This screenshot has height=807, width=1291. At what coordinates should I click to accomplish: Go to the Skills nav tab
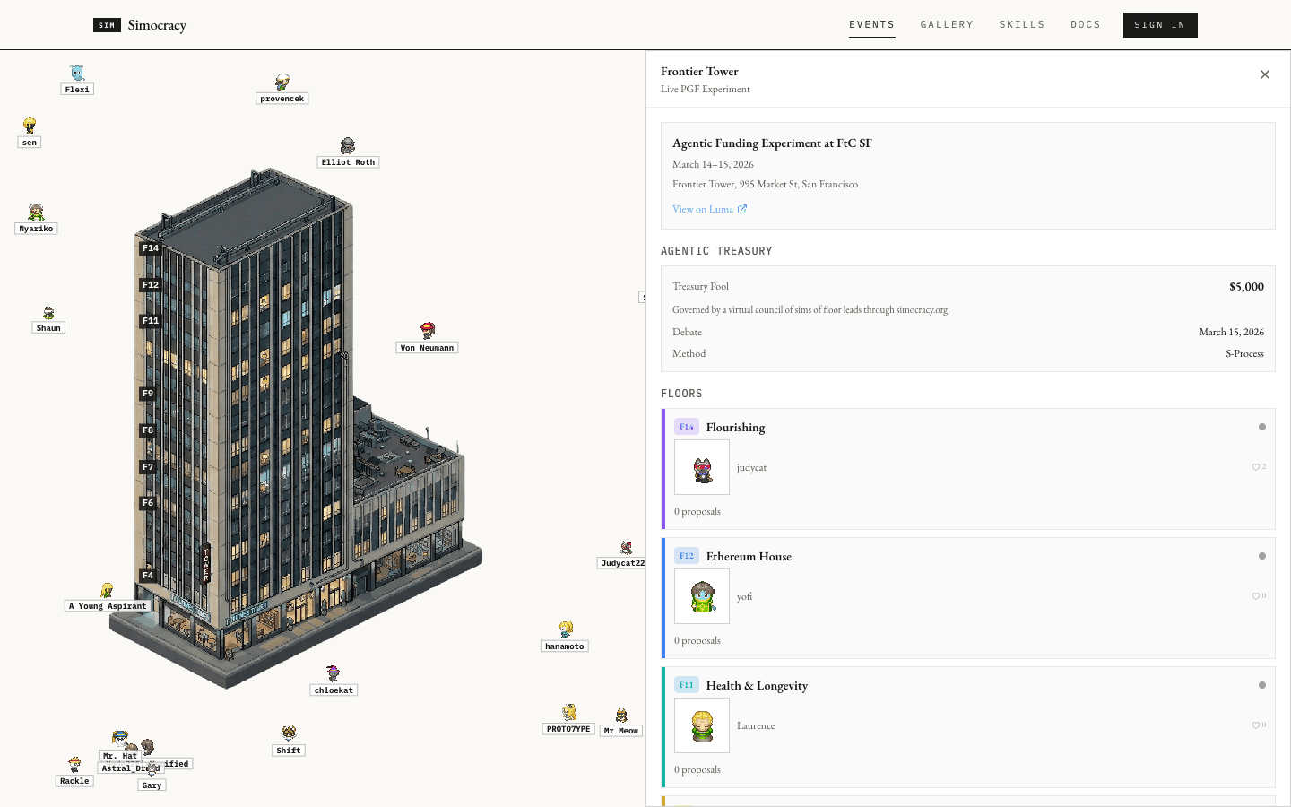(1022, 25)
